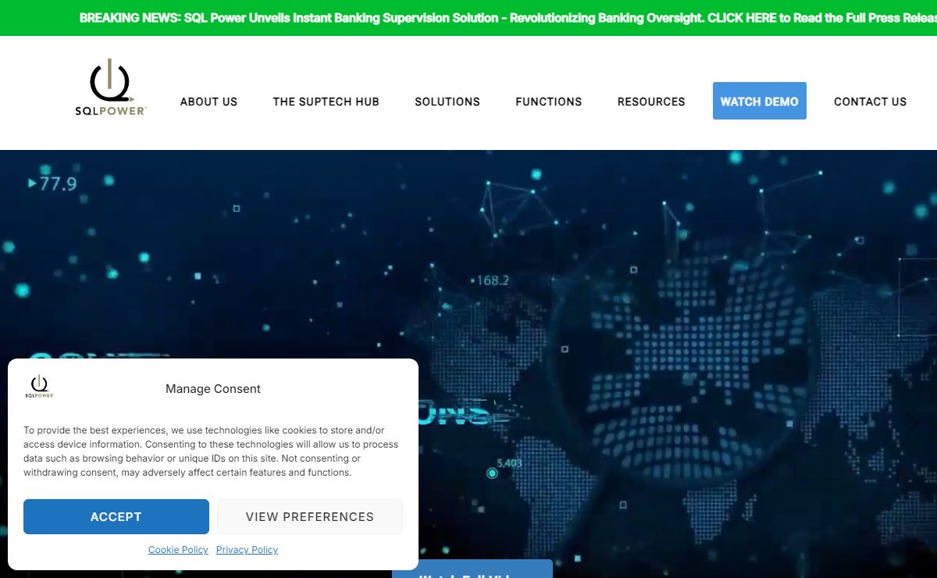
Task: Advance hero slider with the right arrow
Action: [912, 423]
